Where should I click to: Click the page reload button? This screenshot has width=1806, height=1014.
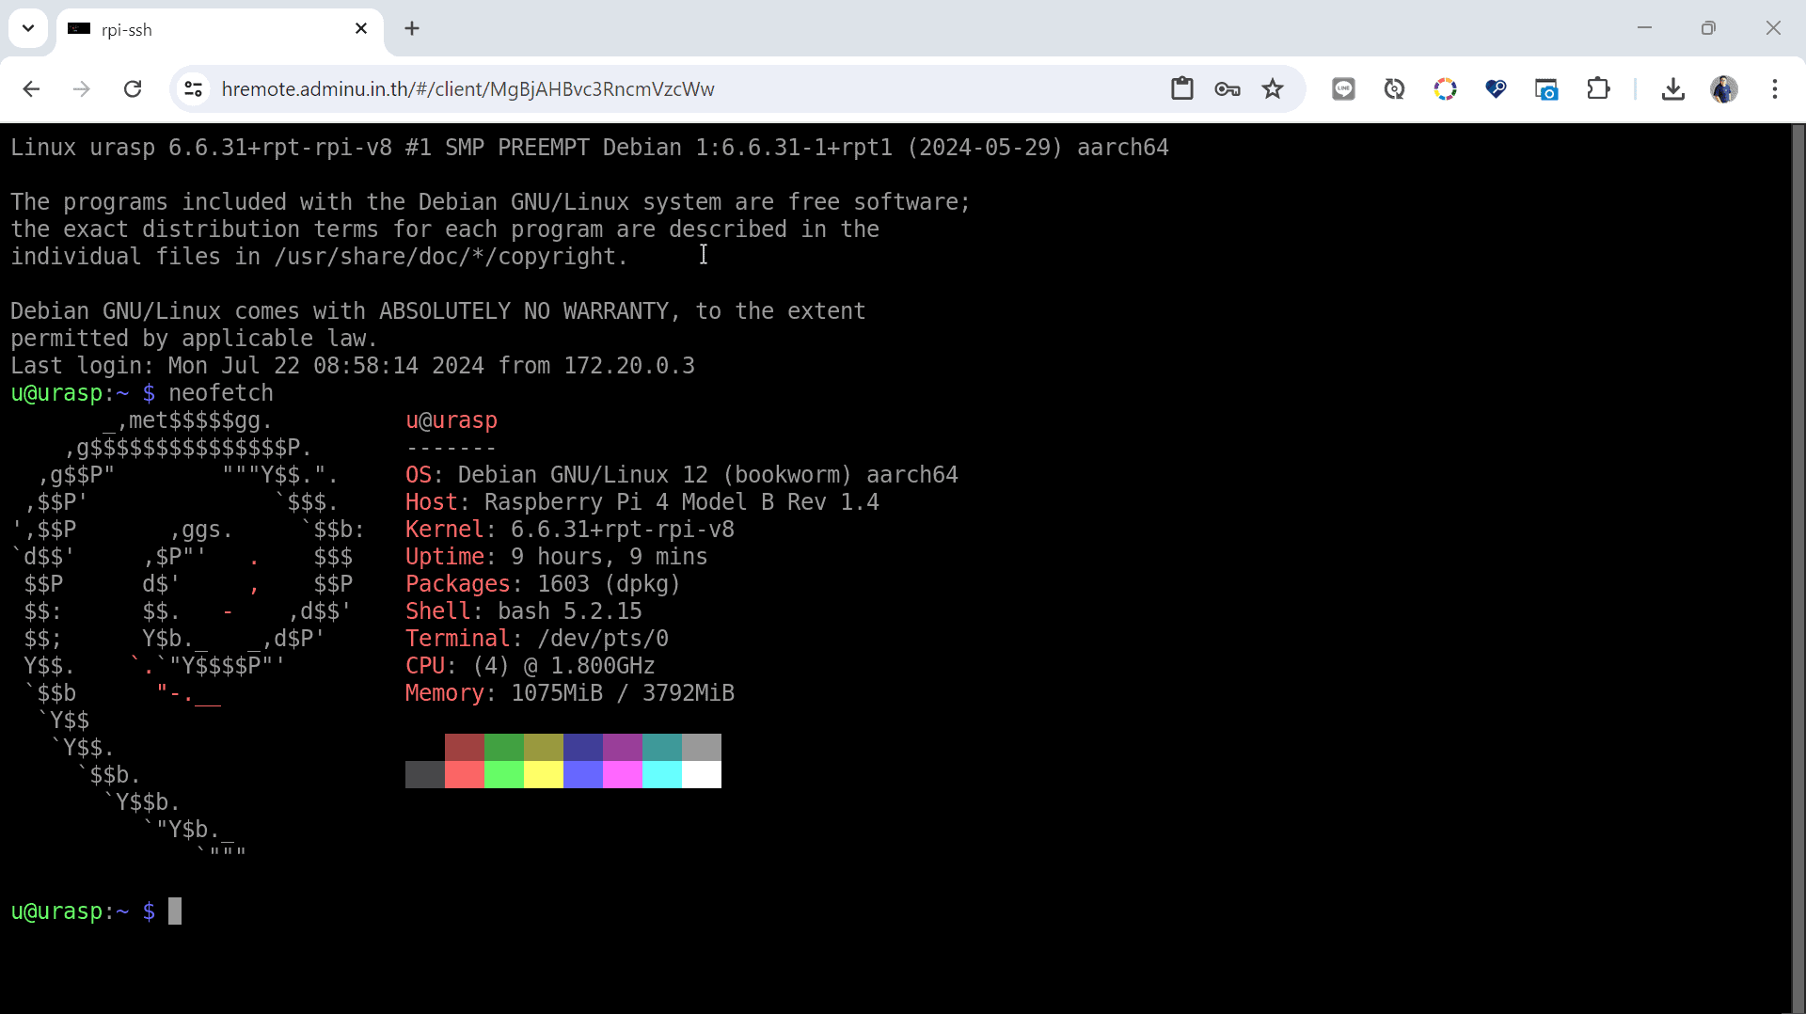click(x=133, y=89)
